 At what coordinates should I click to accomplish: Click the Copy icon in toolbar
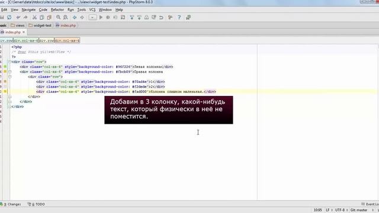pos(42,17)
